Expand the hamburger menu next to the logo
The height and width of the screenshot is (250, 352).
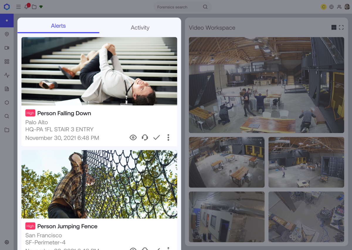tap(18, 7)
